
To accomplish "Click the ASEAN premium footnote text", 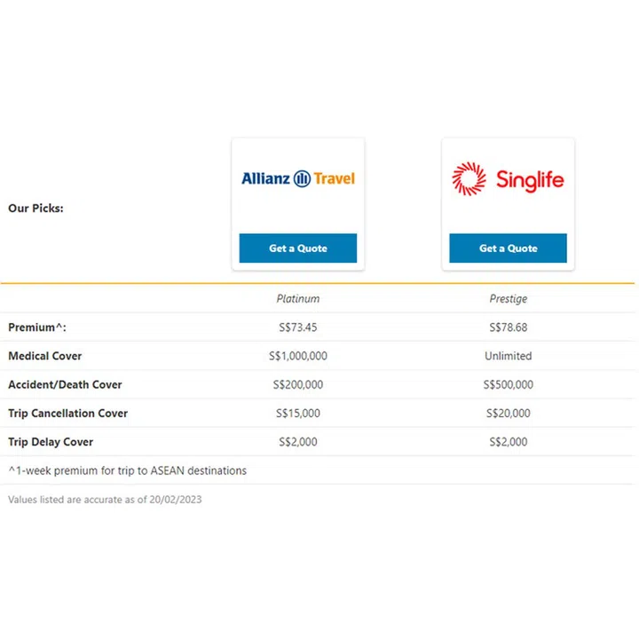I will (x=128, y=470).
